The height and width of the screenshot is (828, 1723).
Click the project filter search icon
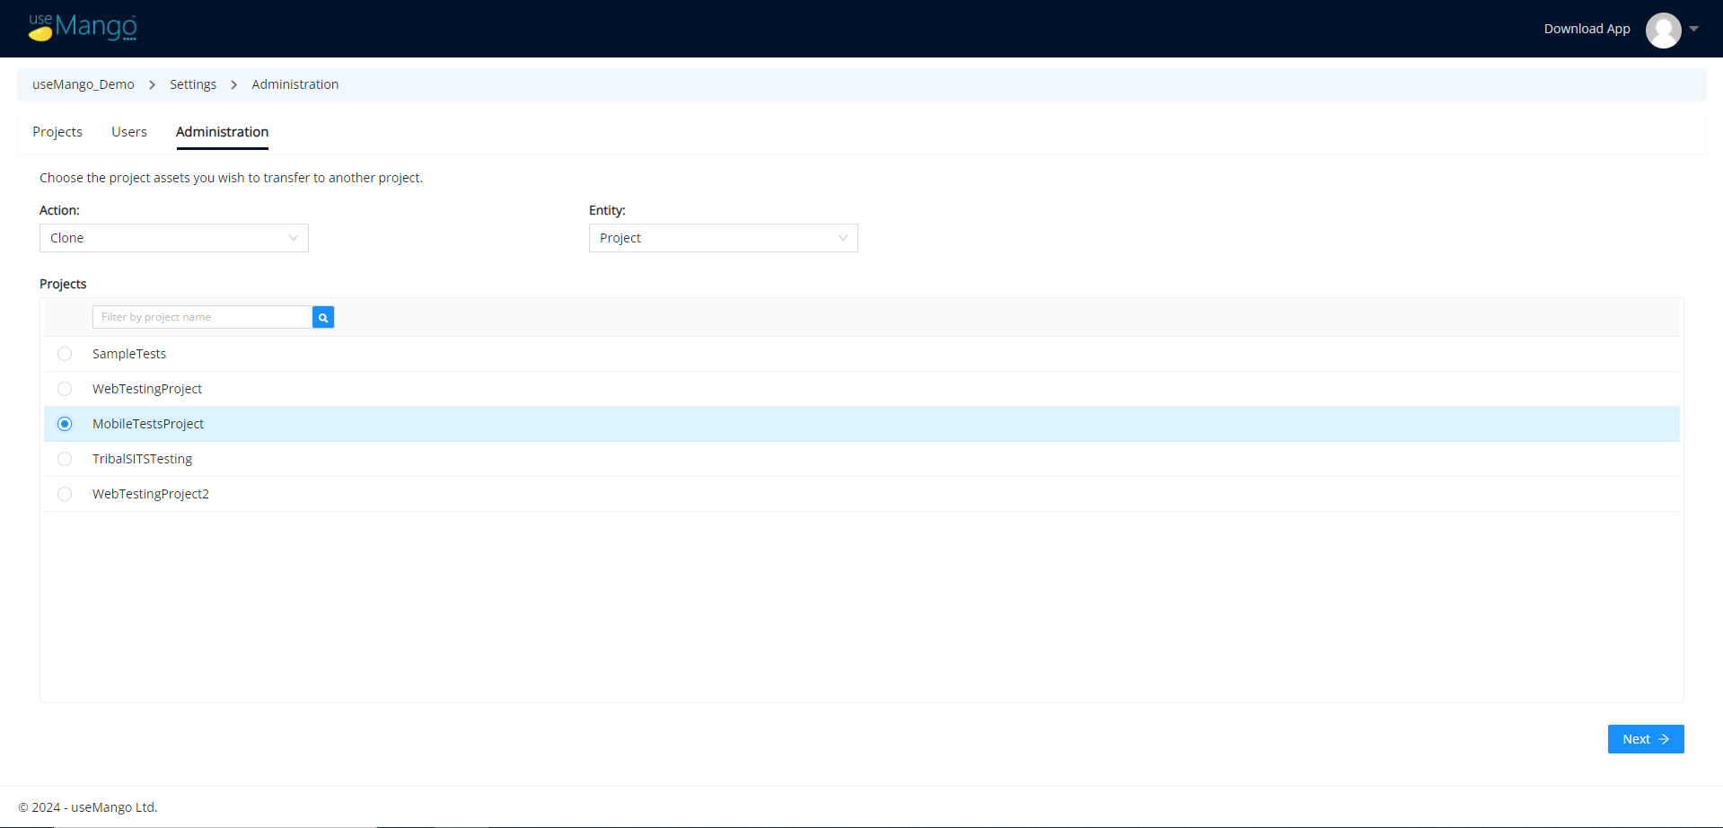pyautogui.click(x=323, y=317)
